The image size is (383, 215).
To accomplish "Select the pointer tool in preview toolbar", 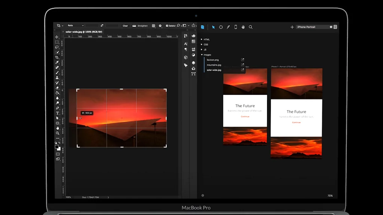I will (214, 27).
